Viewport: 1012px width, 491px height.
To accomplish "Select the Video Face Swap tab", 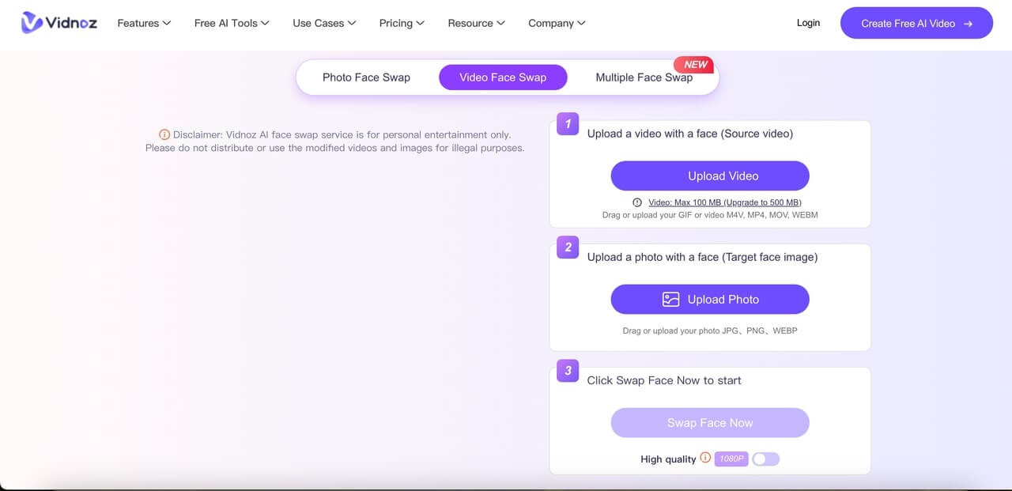I will click(503, 77).
